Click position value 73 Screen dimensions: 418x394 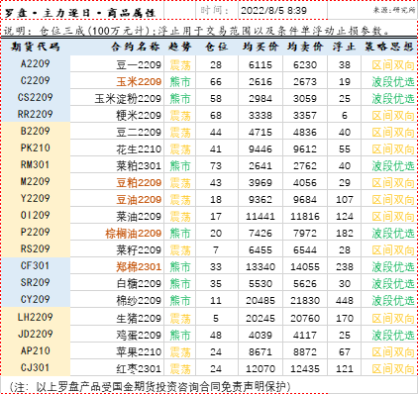pyautogui.click(x=216, y=166)
